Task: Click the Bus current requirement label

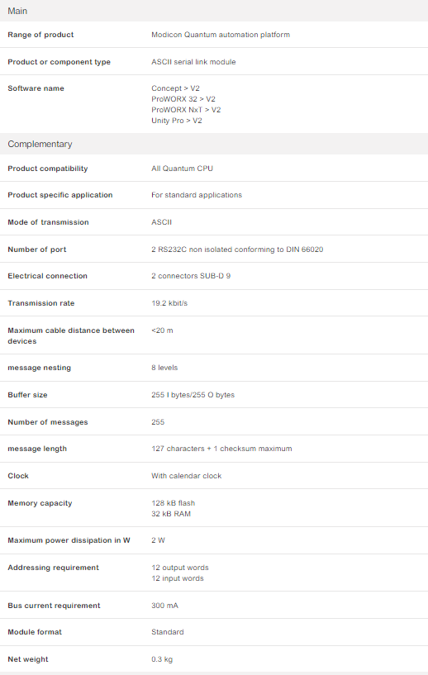Action: 54,606
